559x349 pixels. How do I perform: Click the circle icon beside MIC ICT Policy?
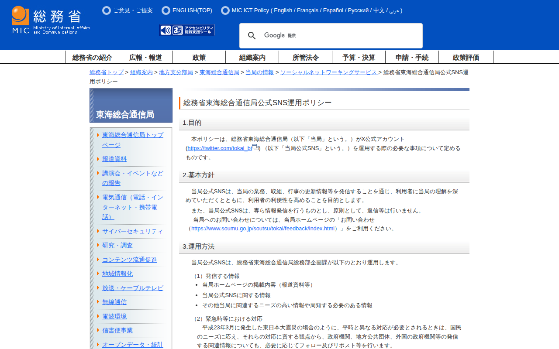[225, 10]
